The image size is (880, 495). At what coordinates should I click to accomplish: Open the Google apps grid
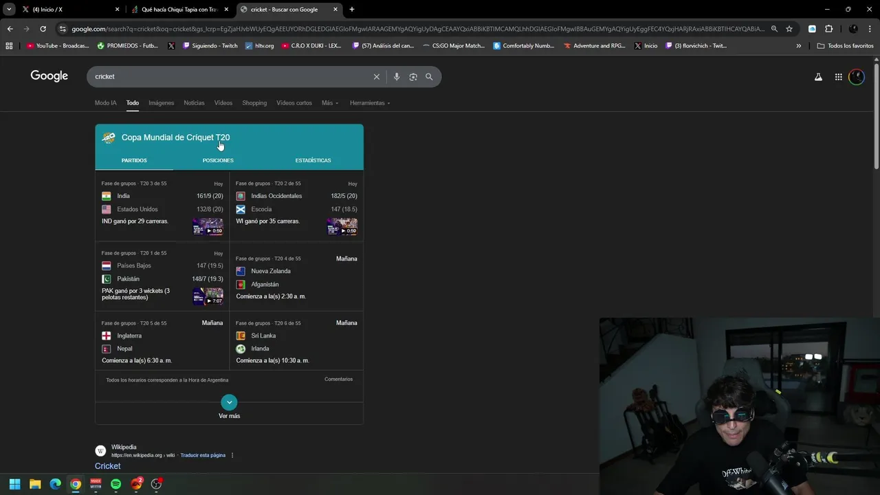click(838, 77)
